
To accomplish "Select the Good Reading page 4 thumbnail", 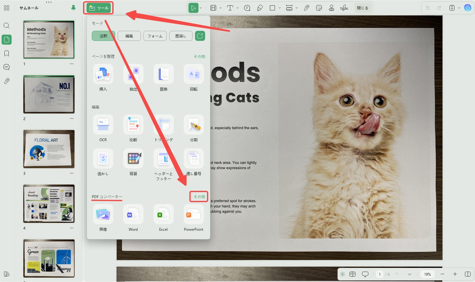I will click(x=49, y=204).
